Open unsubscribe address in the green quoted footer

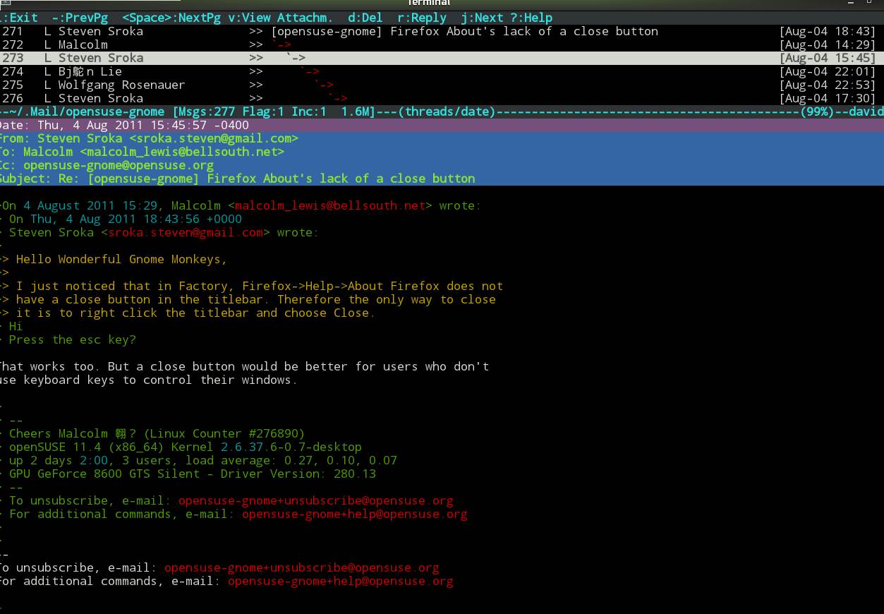pyautogui.click(x=316, y=500)
